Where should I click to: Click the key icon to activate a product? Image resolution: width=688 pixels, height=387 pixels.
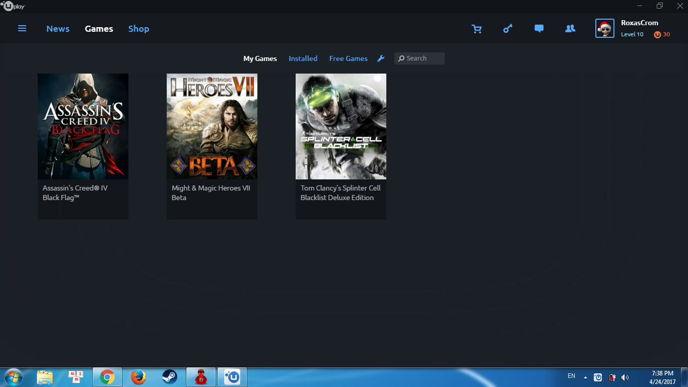[508, 29]
